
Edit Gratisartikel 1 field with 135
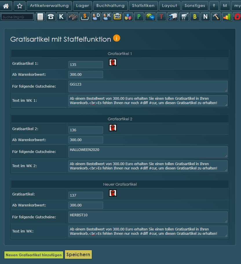coord(86,65)
